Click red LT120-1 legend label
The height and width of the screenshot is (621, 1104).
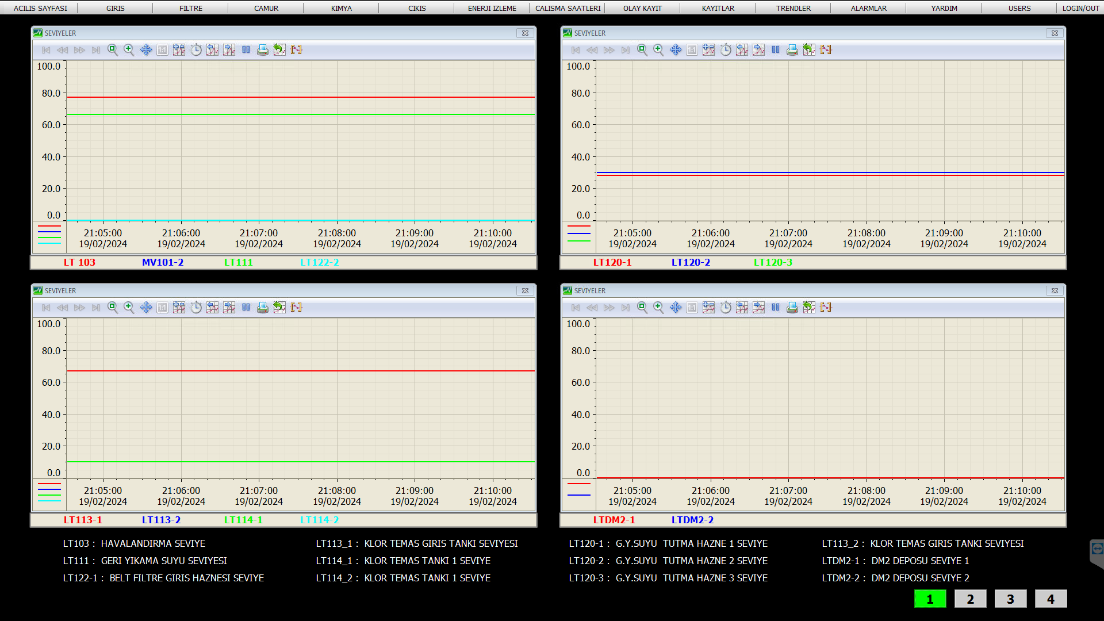tap(612, 262)
